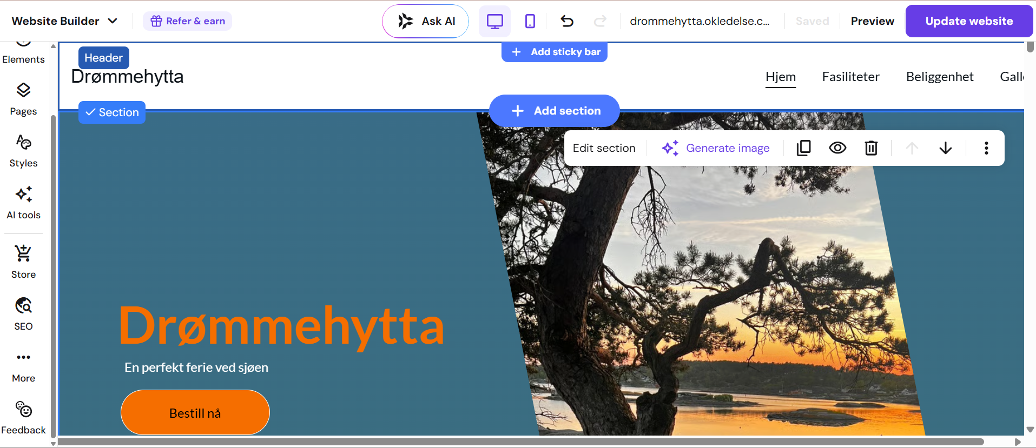
Task: Select the Fasiliteter menu item
Action: click(851, 77)
